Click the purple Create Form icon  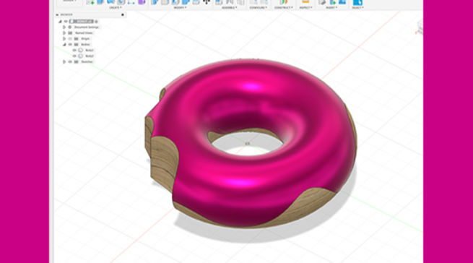pyautogui.click(x=142, y=2)
